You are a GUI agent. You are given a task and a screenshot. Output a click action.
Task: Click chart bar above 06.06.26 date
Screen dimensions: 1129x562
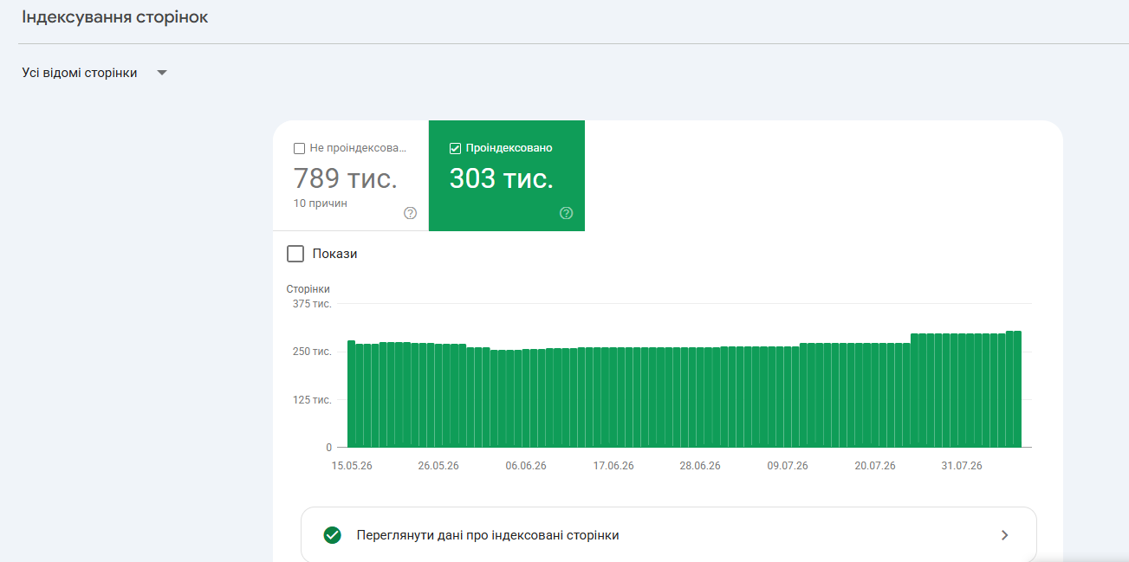point(526,398)
